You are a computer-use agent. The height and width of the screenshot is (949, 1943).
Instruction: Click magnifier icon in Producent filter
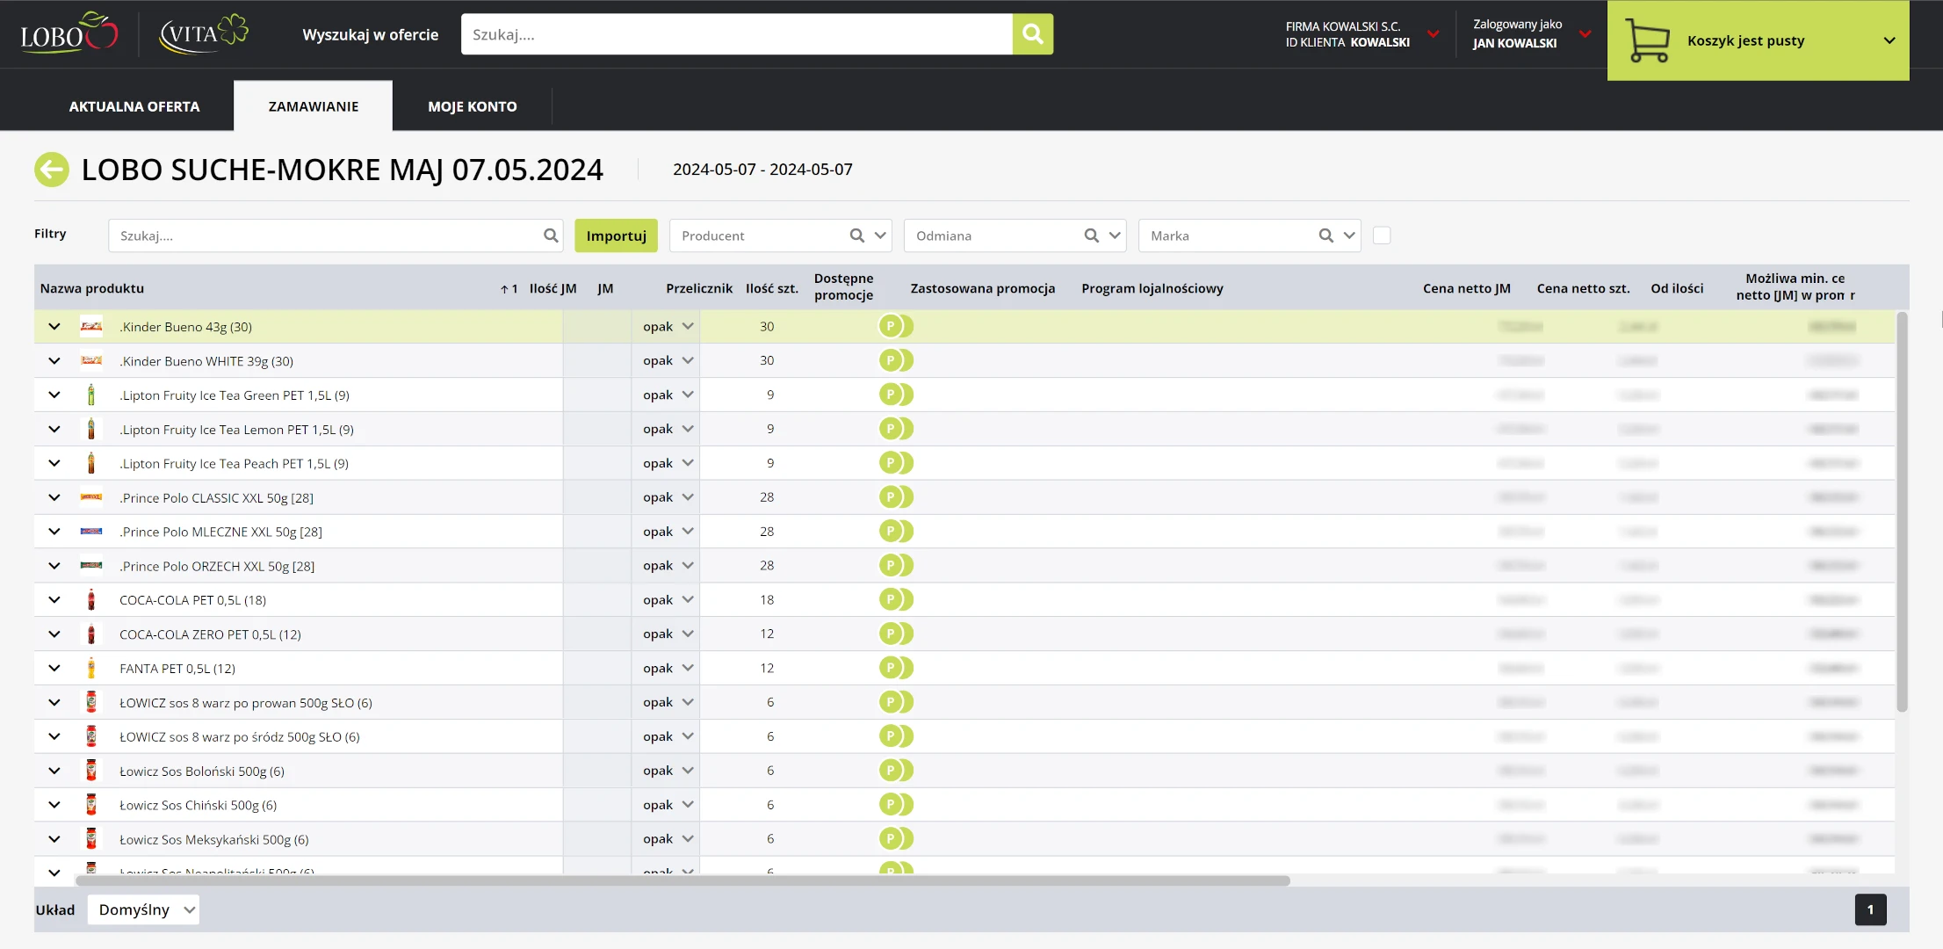tap(857, 235)
